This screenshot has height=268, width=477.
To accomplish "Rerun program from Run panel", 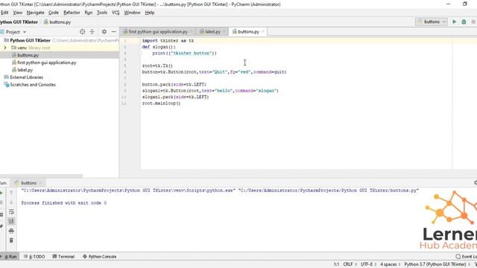I will click(1, 193).
